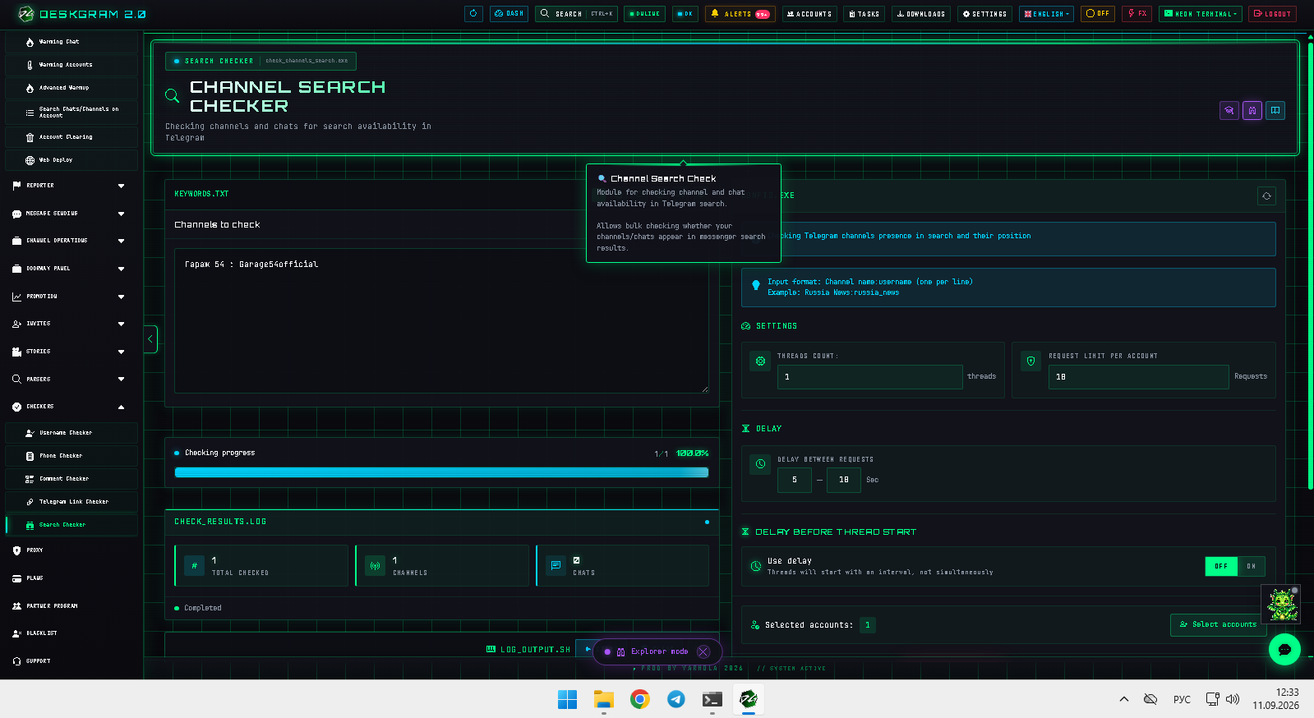Viewport: 1314px width, 718px height.
Task: Open Downloads in the top bar
Action: pyautogui.click(x=921, y=13)
